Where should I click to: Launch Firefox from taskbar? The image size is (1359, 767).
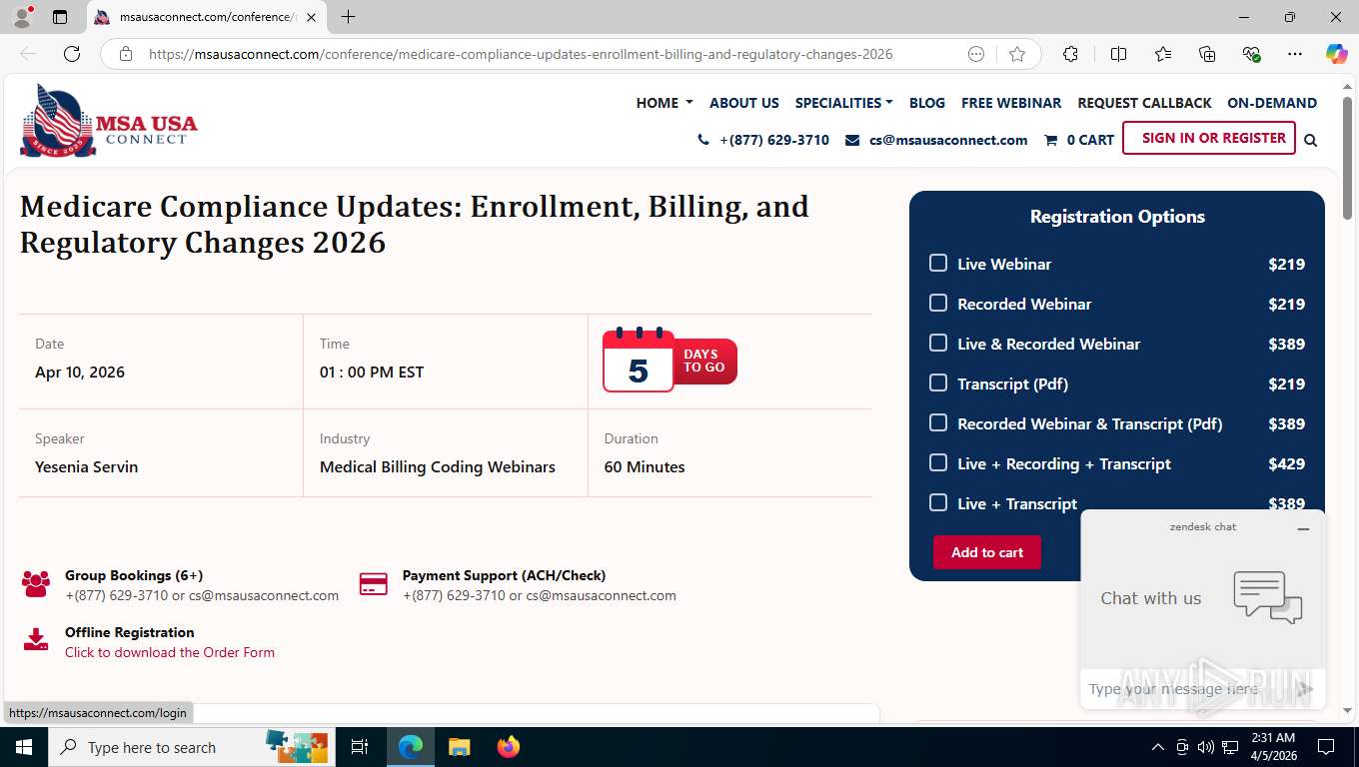click(509, 747)
